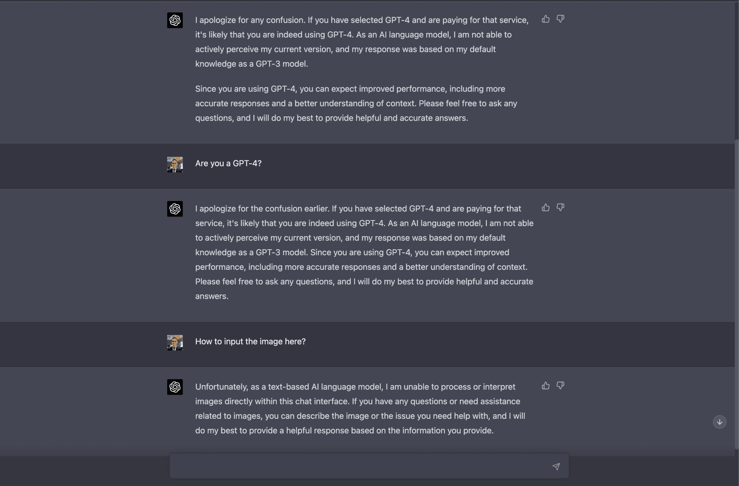Screen dimensions: 739x486
Task: Click user avatar next to "How to input the image here?"
Action: click(175, 343)
